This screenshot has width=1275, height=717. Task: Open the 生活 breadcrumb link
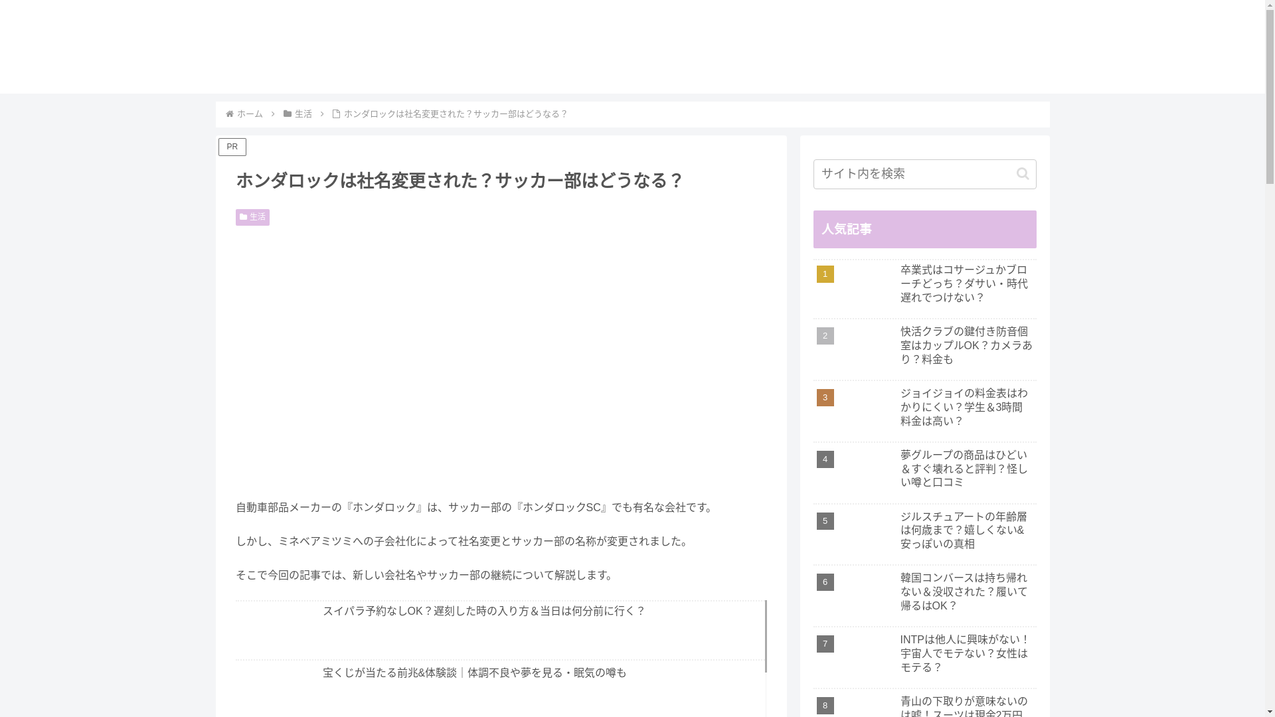303,114
